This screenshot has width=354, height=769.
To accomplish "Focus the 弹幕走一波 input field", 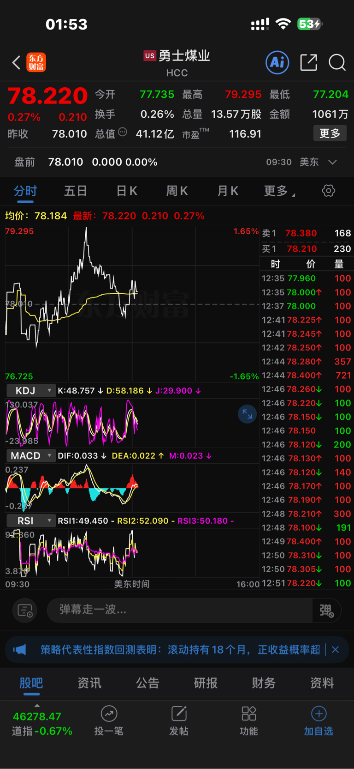I will [180, 611].
